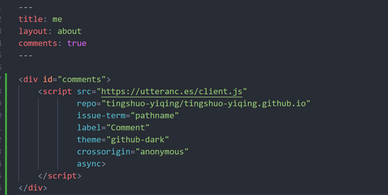Click the async attribute keyword
The height and width of the screenshot is (195, 388).
tap(89, 164)
